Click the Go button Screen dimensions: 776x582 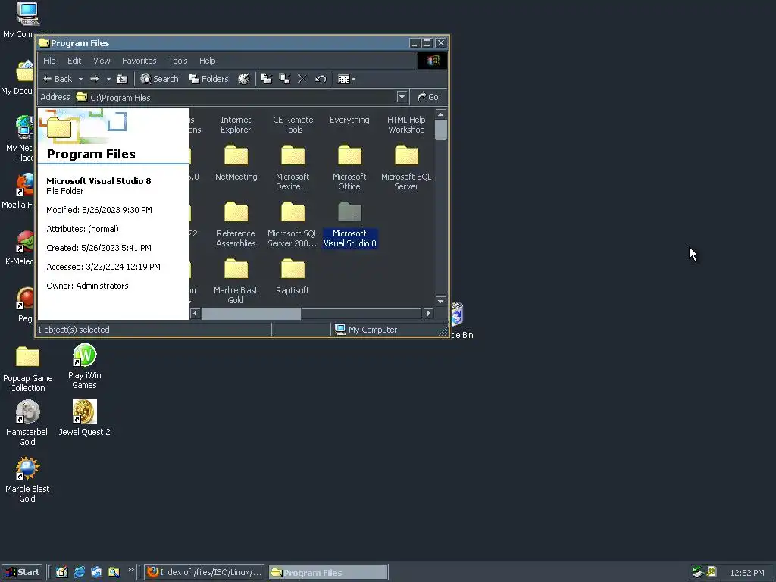428,97
